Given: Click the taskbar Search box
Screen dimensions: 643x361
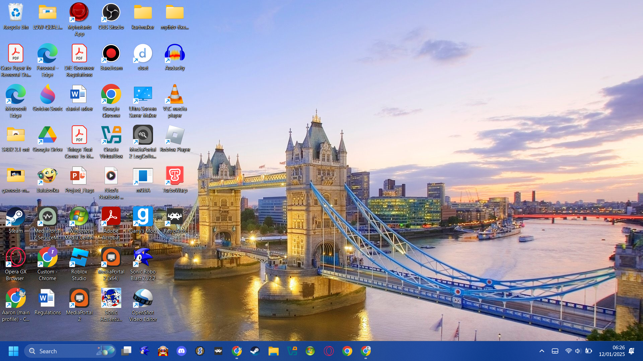Looking at the screenshot, I should (70, 351).
